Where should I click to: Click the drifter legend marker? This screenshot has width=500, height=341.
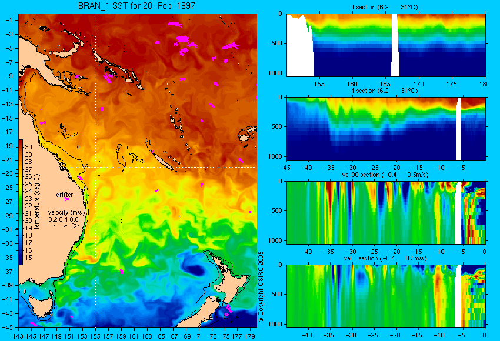(x=66, y=199)
